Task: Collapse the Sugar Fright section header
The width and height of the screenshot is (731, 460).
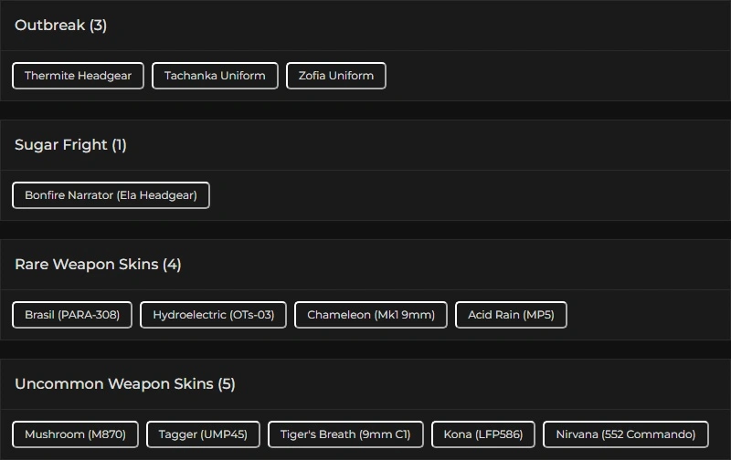Action: pyautogui.click(x=61, y=145)
